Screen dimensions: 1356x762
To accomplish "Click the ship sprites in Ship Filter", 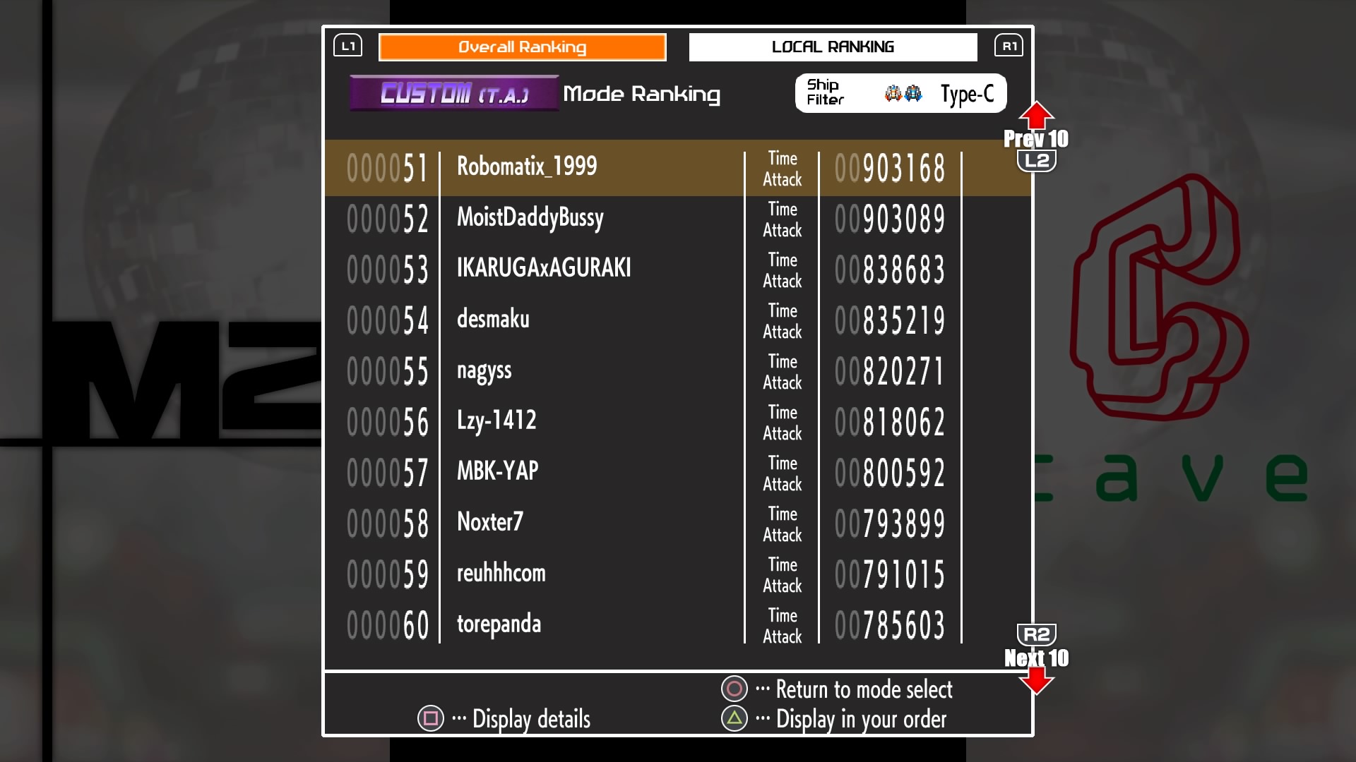I will [903, 93].
